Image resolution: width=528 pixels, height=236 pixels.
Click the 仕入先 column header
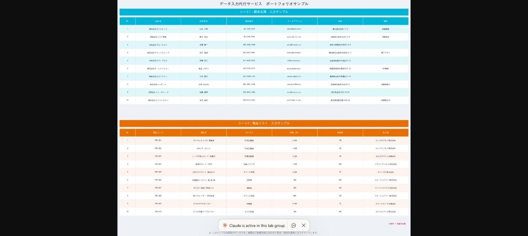point(386,133)
